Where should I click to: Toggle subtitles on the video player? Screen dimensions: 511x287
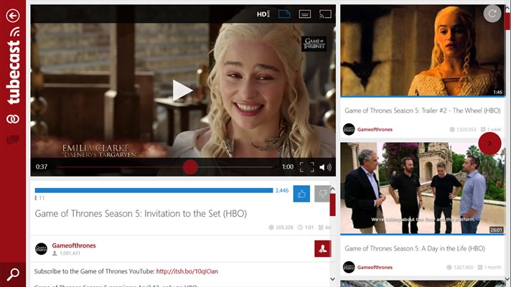(x=305, y=14)
